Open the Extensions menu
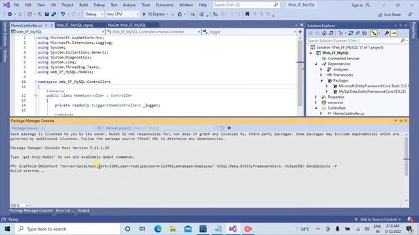 coord(164,5)
